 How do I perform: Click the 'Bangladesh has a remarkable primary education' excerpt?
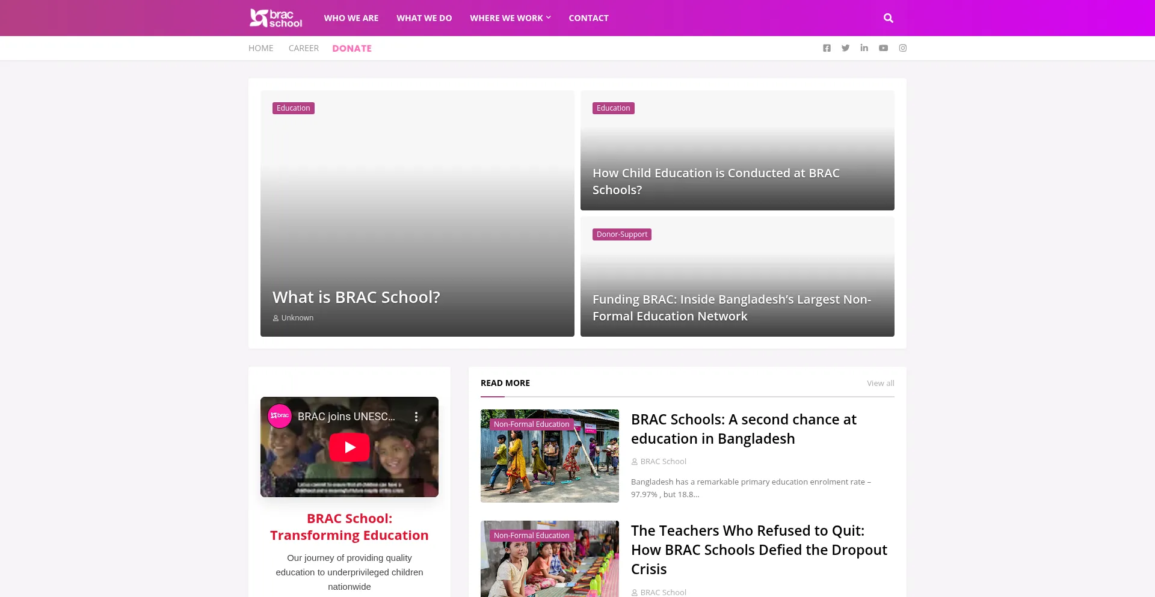coord(751,488)
